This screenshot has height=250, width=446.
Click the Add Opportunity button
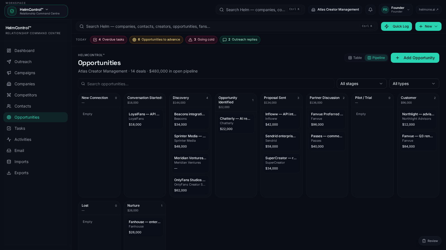(415, 58)
